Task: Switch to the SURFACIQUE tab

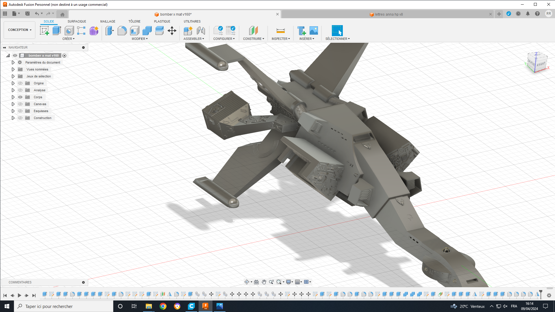Action: [77, 21]
